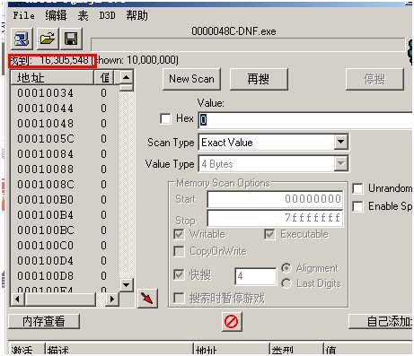Toggle the 快搜 fast scan checkbox
The height and width of the screenshot is (356, 414).
click(179, 274)
